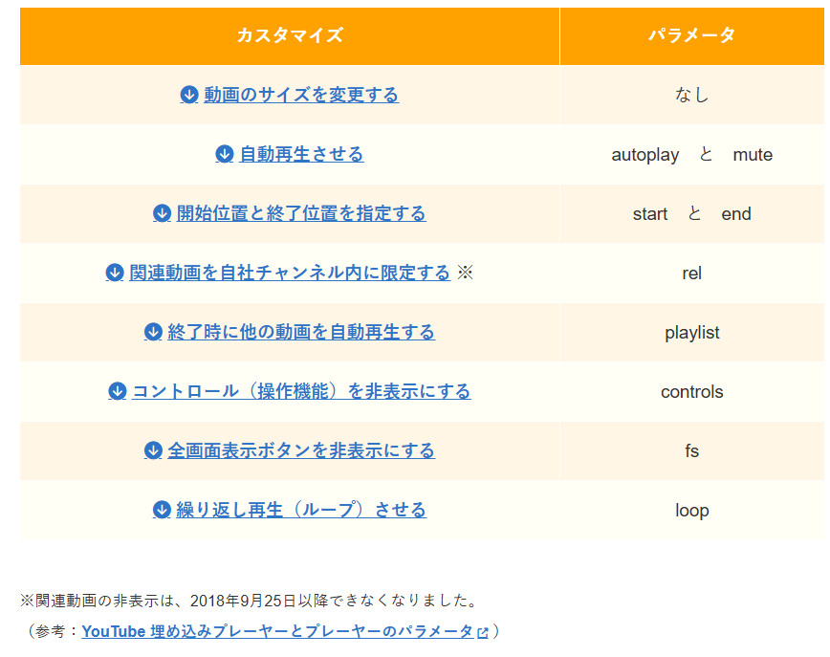Select the コントロール（操作機能）を非表示にする link
Image resolution: width=830 pixels, height=657 pixels.
pyautogui.click(x=301, y=391)
